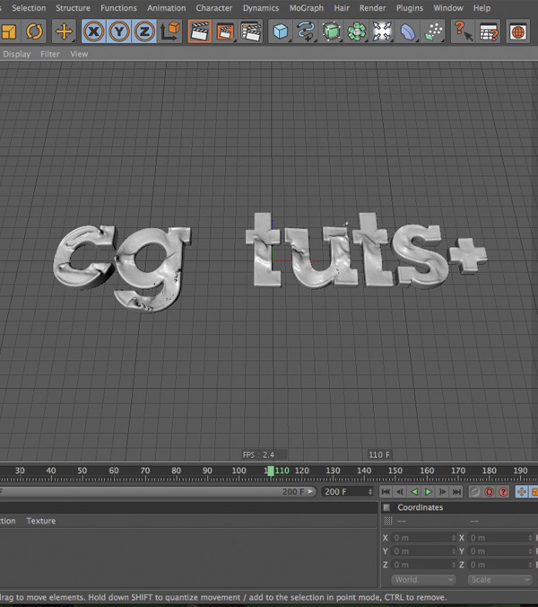The image size is (538, 607).
Task: Open the spline tools icon
Action: coord(306,31)
